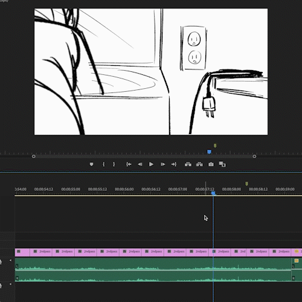Click the Extract button
302x302 pixels.
coord(199,164)
